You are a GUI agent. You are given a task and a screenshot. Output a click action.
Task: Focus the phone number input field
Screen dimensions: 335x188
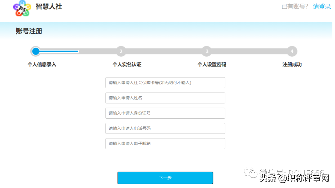click(165, 128)
